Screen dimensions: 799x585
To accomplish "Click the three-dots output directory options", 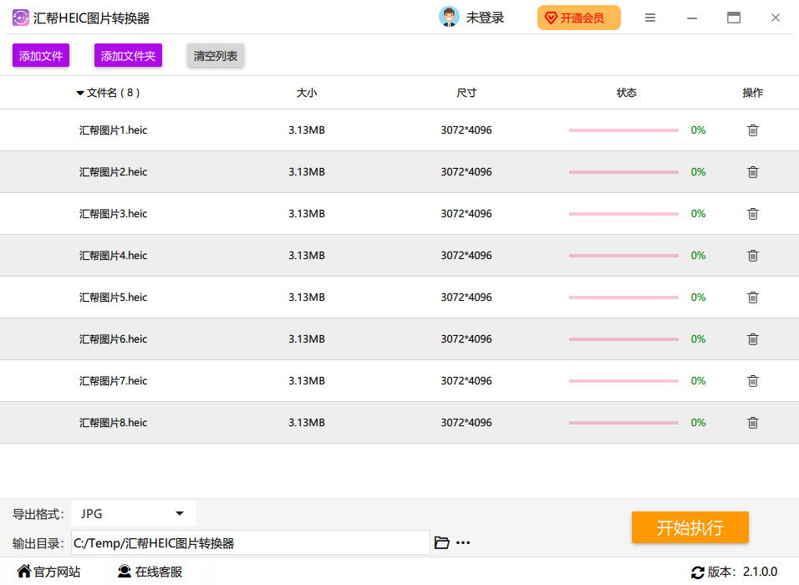I will (x=463, y=543).
